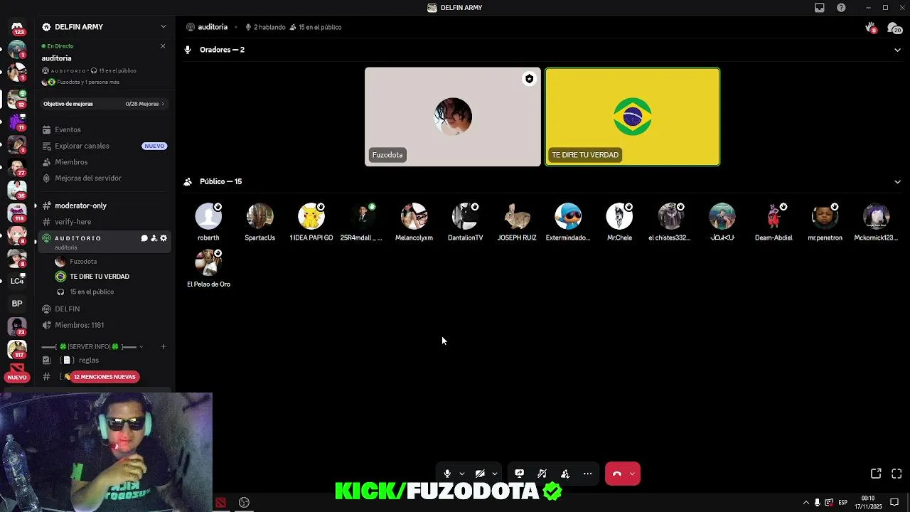Open the Windows notification center icon
910x512 pixels.
pos(894,503)
